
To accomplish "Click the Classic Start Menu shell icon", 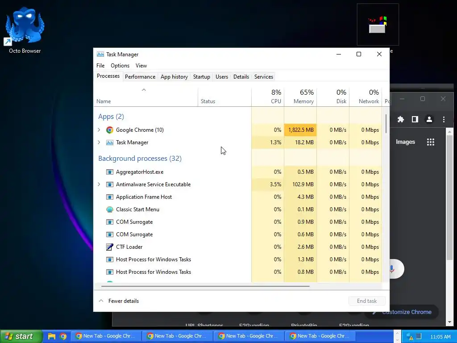I will click(x=110, y=209).
